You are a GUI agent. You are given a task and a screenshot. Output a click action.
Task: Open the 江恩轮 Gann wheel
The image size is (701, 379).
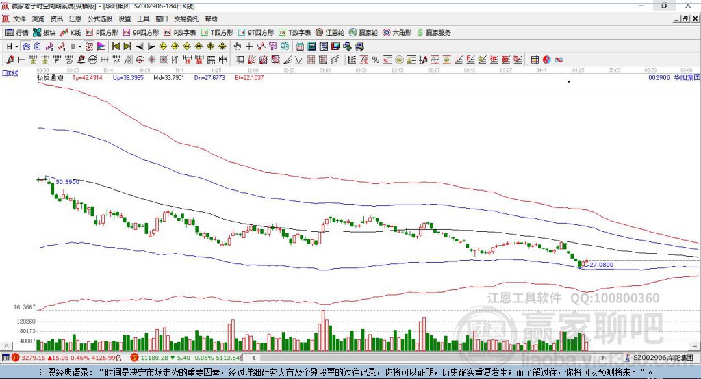click(330, 33)
